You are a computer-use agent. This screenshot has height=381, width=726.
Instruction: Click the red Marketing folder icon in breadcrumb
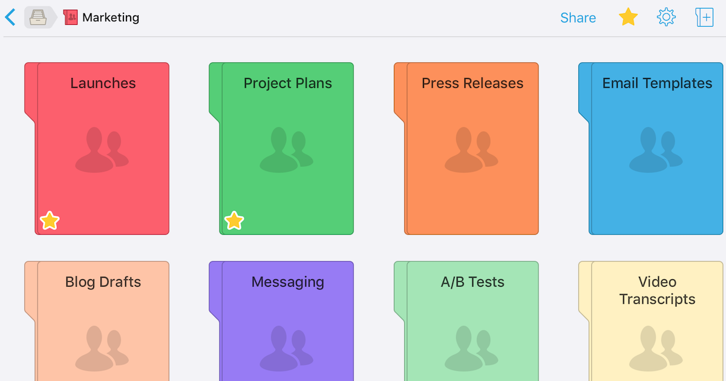point(71,18)
